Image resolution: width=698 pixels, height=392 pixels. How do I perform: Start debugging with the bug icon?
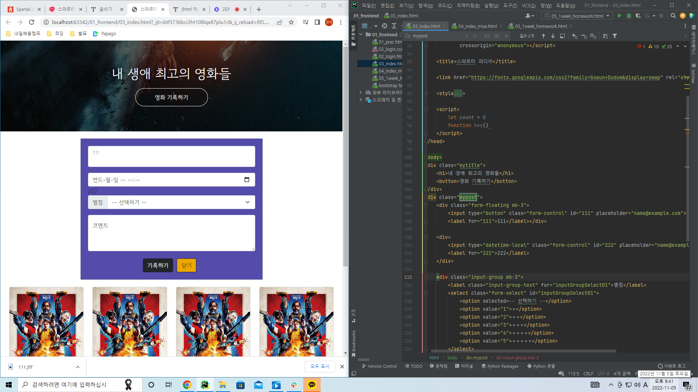[x=629, y=16]
